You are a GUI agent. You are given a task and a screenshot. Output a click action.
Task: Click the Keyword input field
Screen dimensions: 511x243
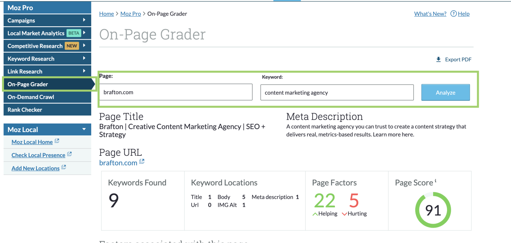coord(337,93)
